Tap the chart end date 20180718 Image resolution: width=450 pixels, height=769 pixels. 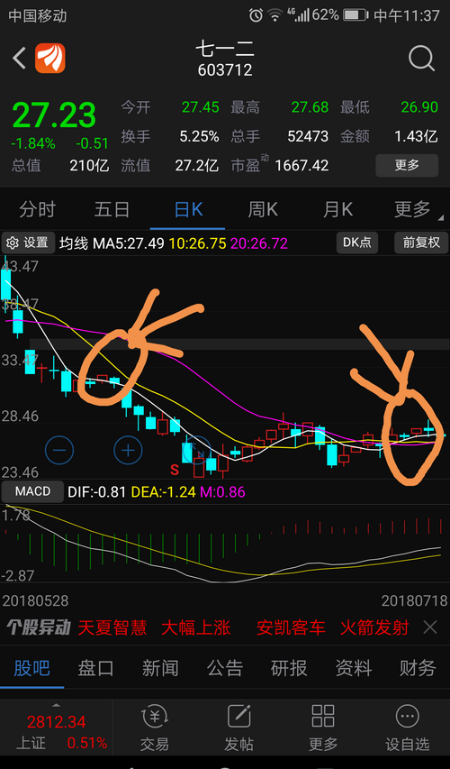pos(414,600)
